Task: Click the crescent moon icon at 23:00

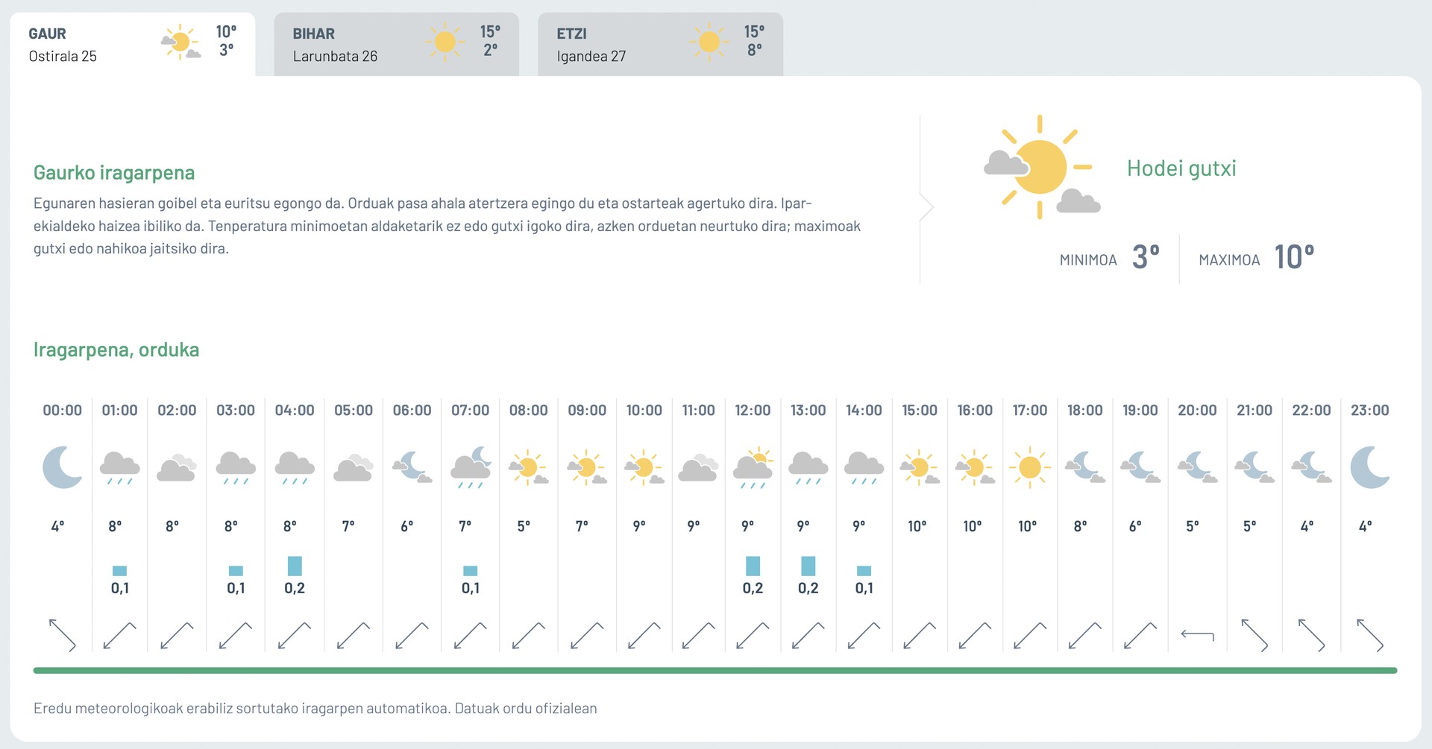Action: point(1370,467)
